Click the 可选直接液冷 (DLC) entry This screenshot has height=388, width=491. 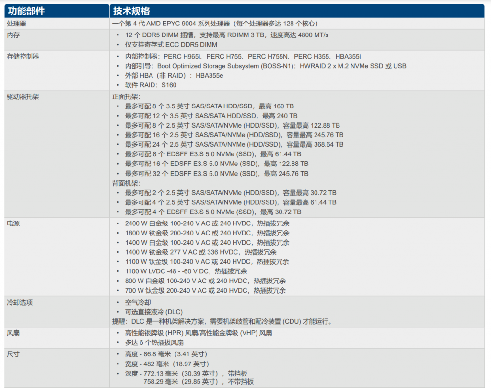point(153,312)
